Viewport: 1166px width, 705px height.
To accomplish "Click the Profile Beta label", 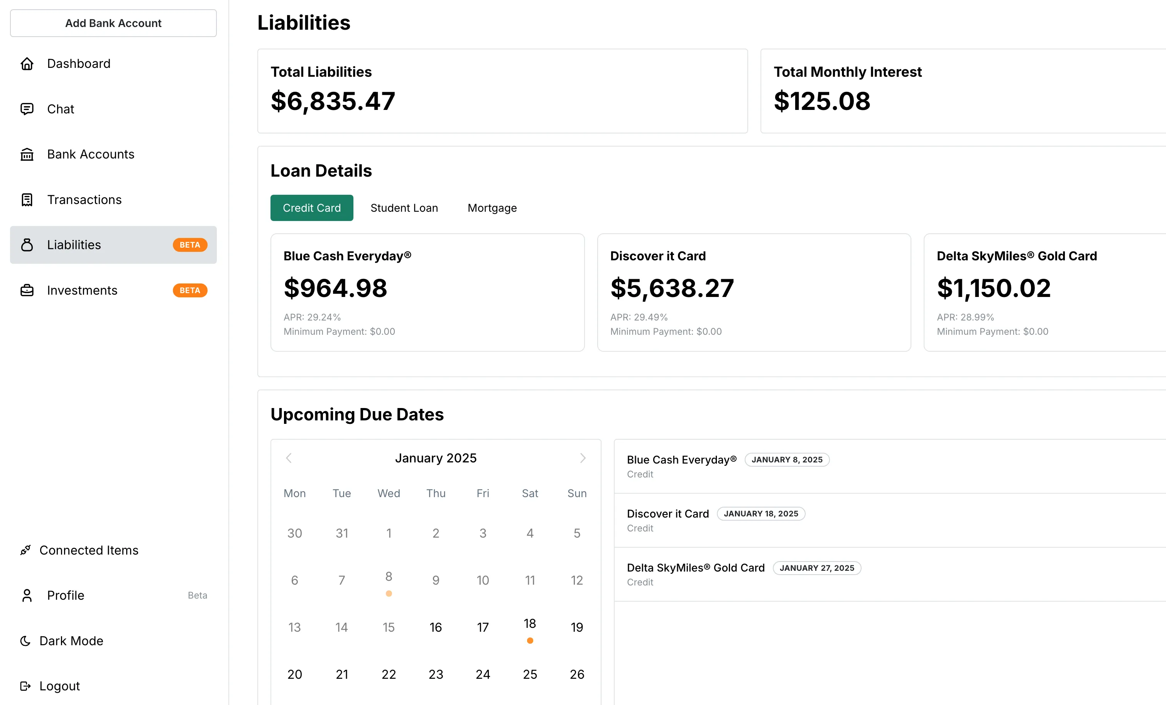I will click(197, 595).
